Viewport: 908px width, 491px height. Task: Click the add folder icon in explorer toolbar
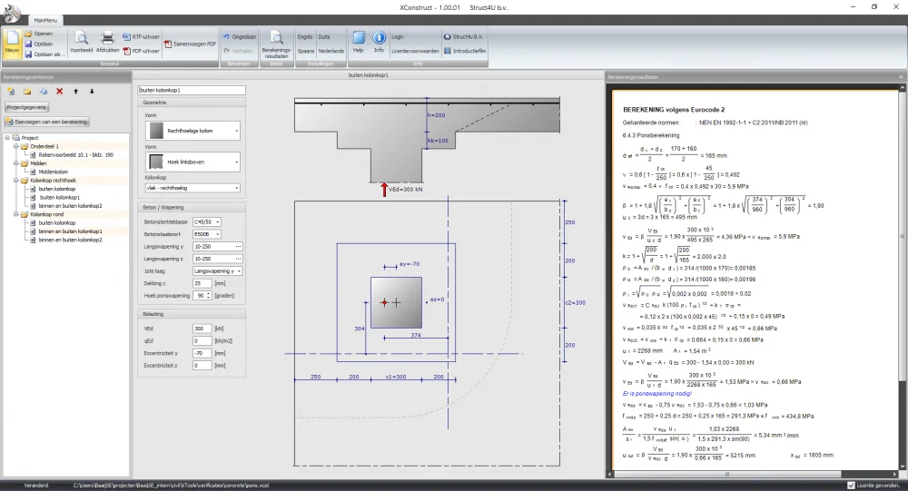coord(27,92)
